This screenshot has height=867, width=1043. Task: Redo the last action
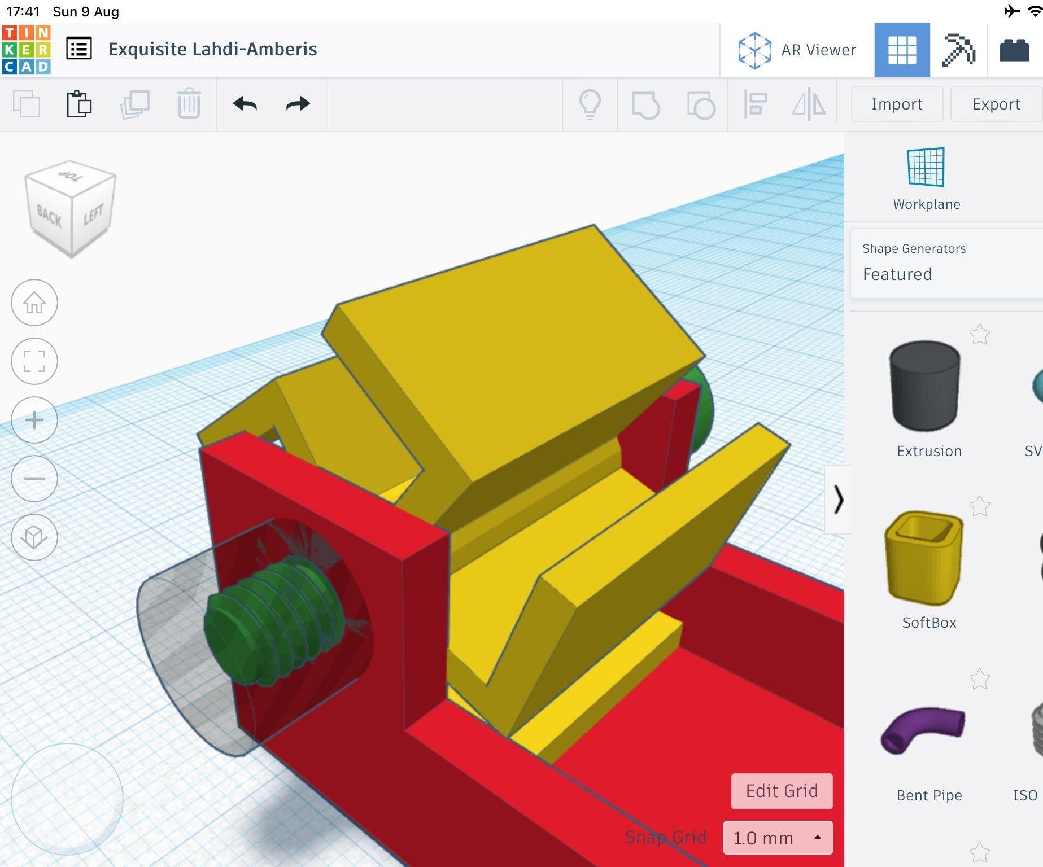click(x=298, y=104)
